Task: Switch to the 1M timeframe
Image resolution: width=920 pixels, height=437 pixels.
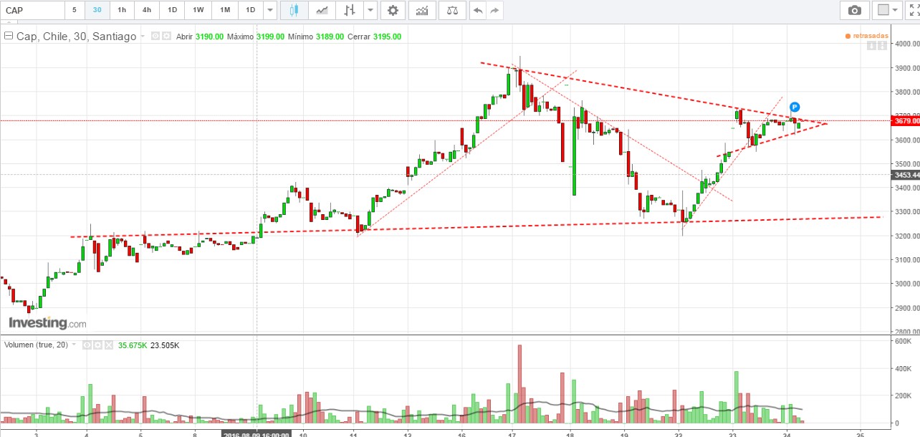Action: pos(225,10)
